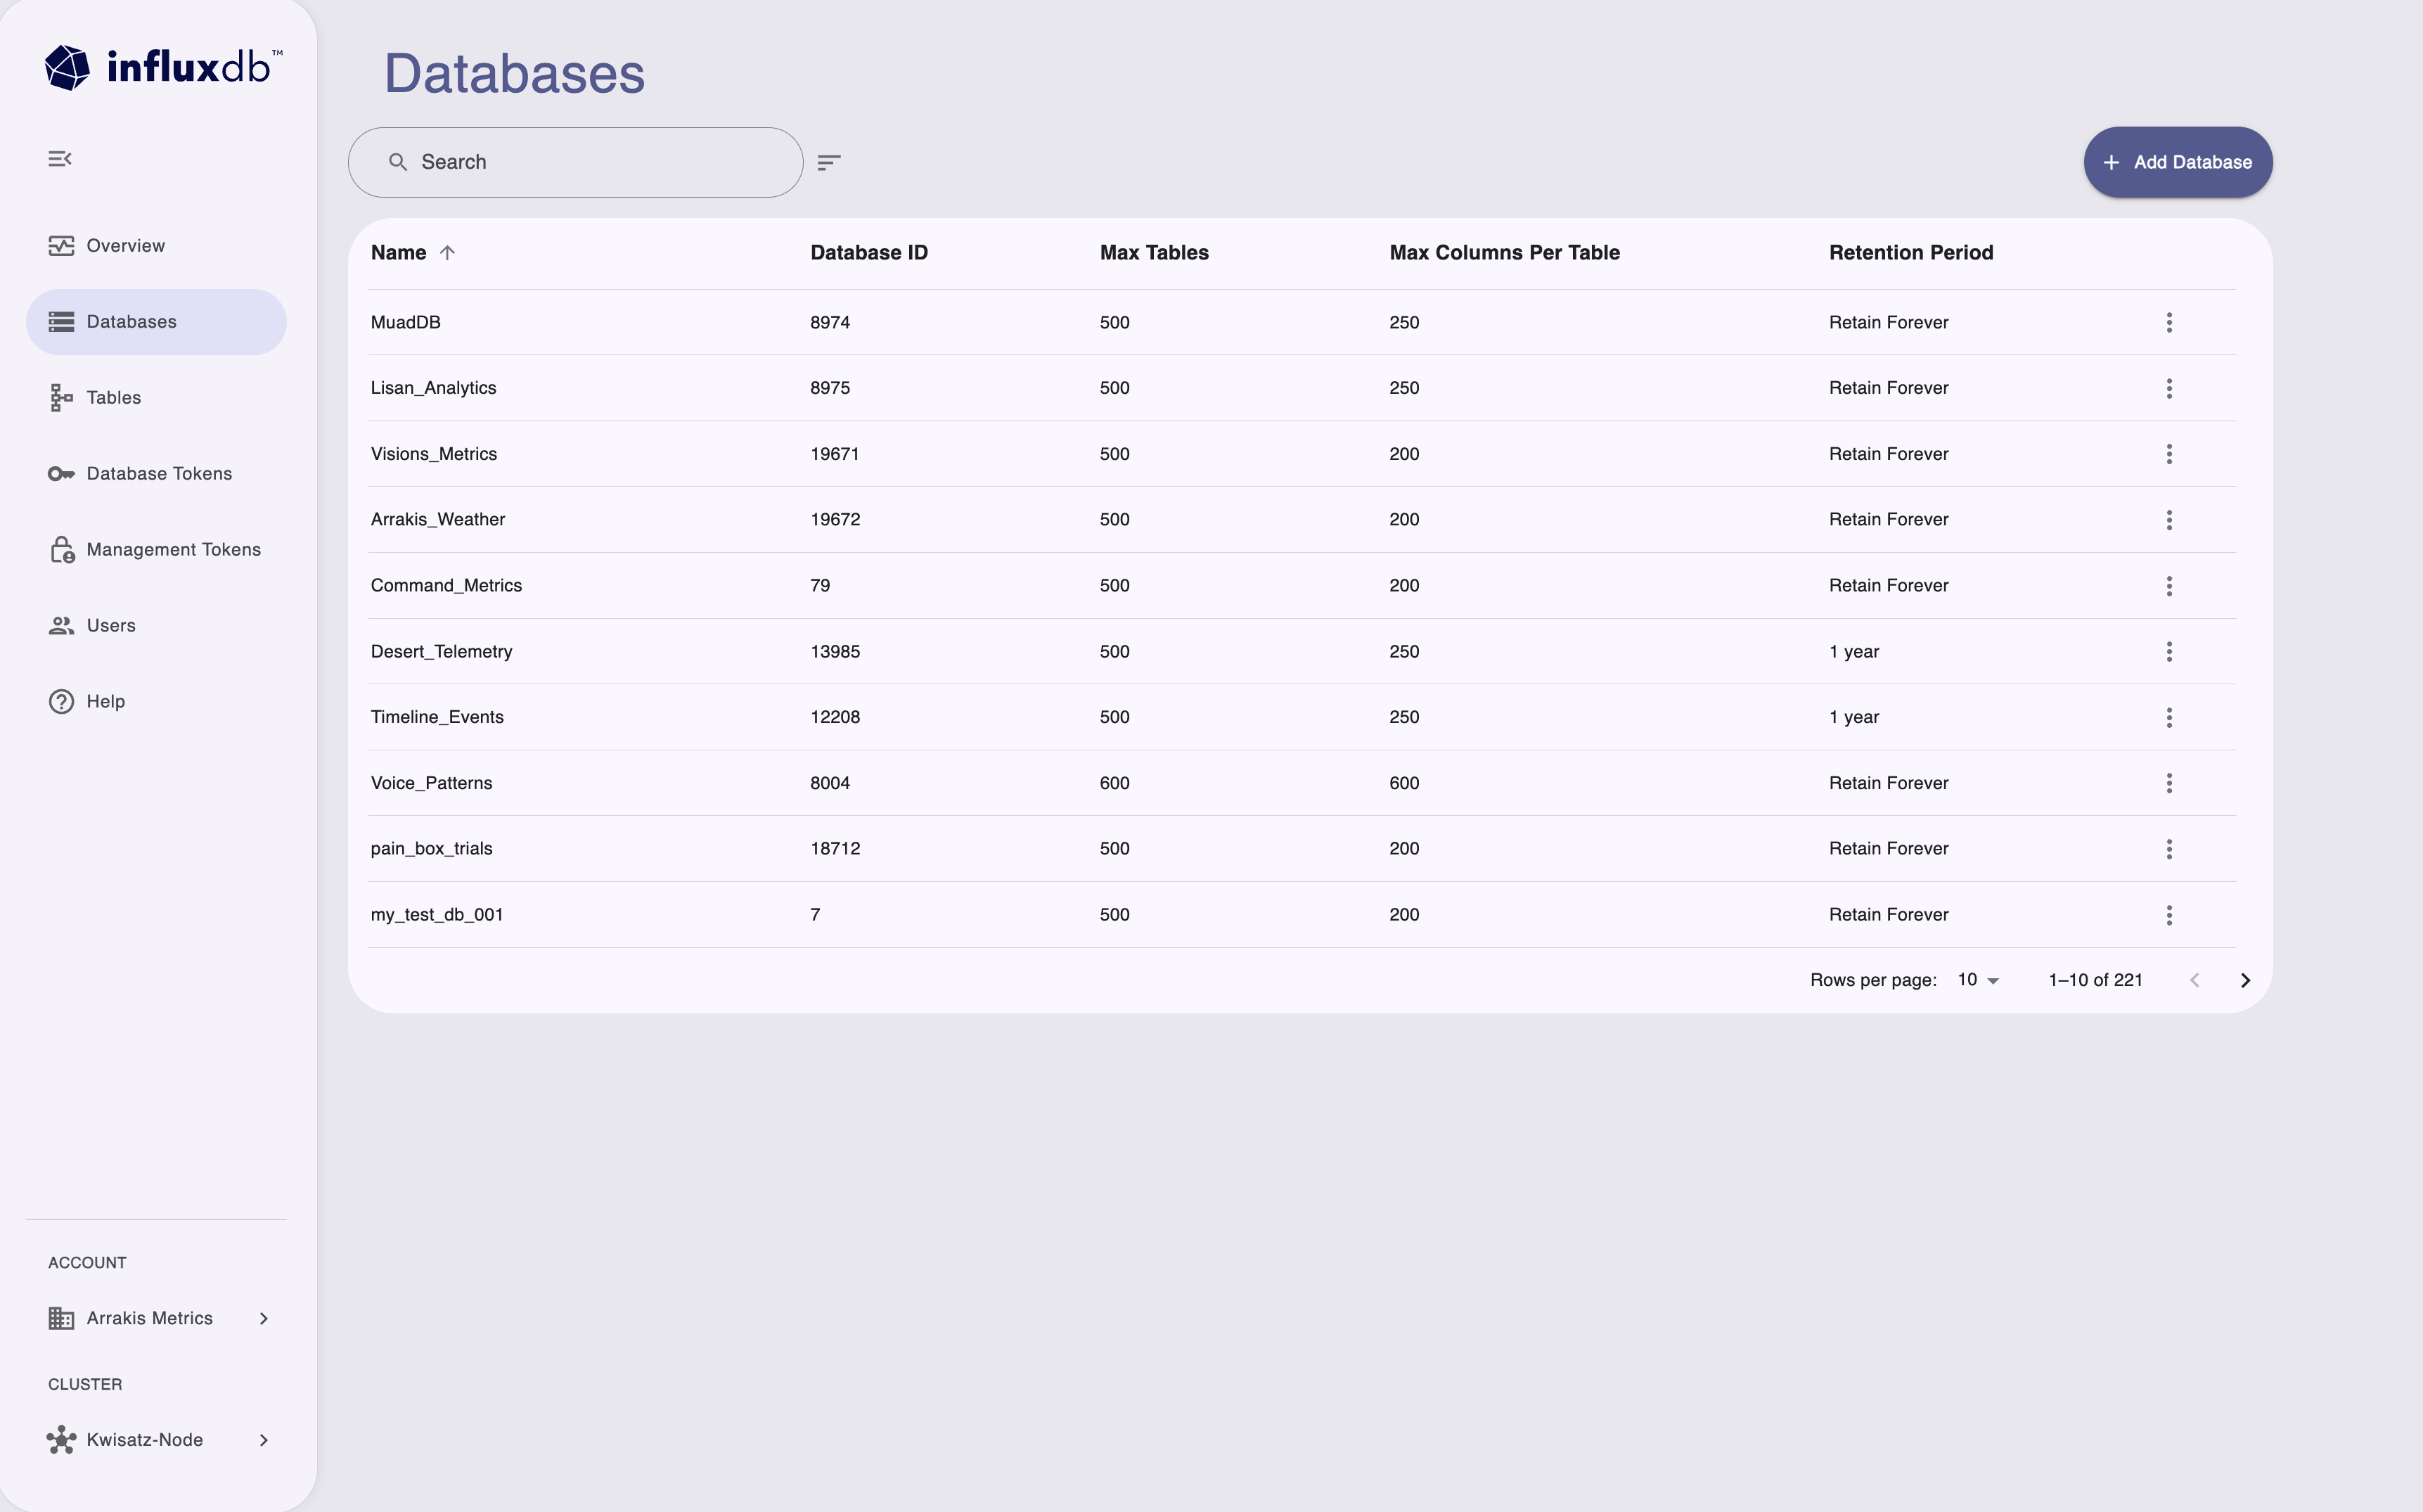This screenshot has height=1512, width=2423.
Task: Sort by Name column header
Action: (x=399, y=253)
